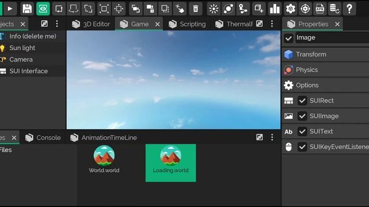
Task: Click the branching nodes toolbar icon
Action: (x=243, y=9)
